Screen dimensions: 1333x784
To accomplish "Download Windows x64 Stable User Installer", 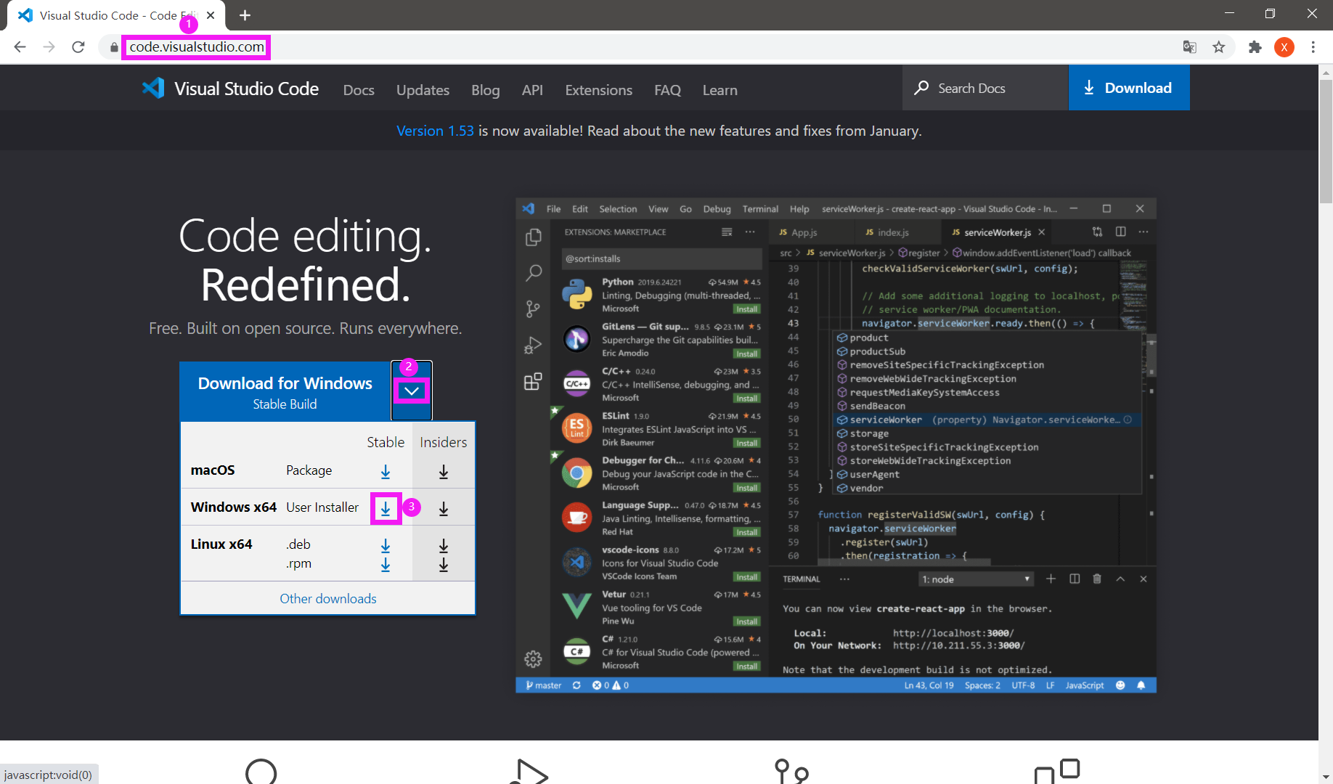I will 386,509.
